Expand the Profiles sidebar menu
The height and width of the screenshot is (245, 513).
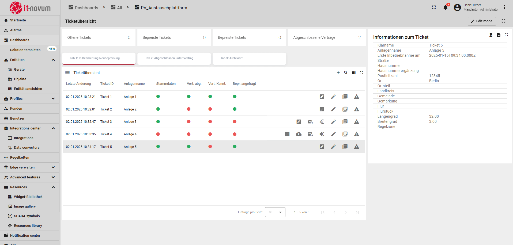click(x=53, y=99)
